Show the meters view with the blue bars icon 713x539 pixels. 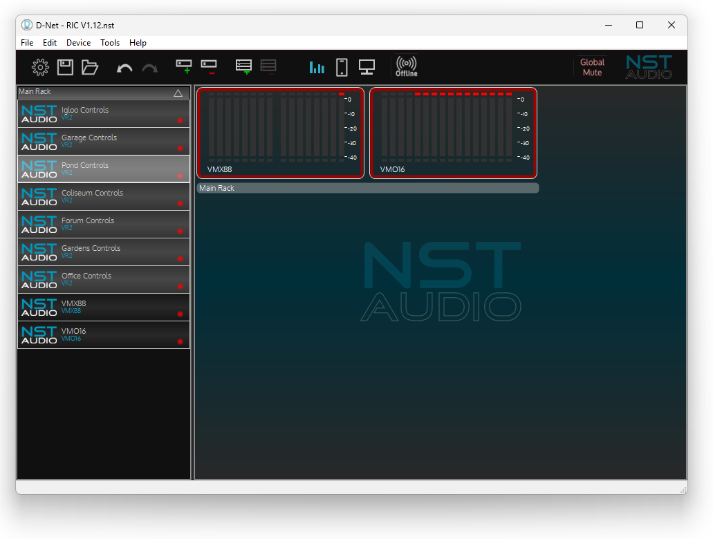317,67
